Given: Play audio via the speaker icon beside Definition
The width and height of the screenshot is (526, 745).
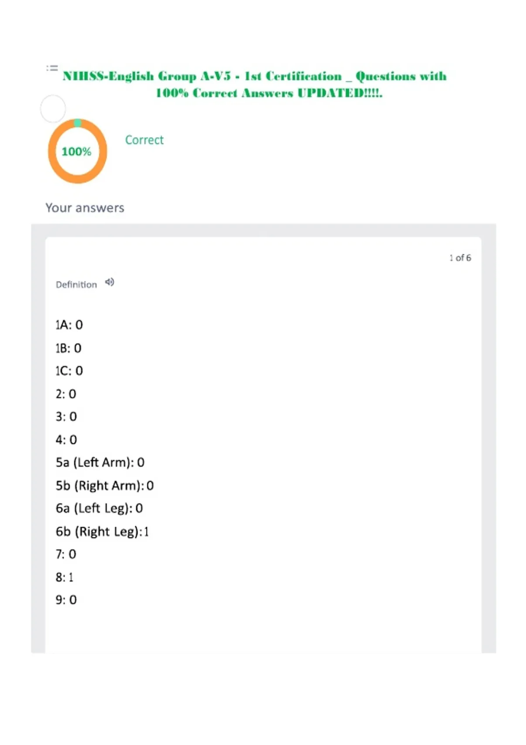Looking at the screenshot, I should click(x=110, y=282).
